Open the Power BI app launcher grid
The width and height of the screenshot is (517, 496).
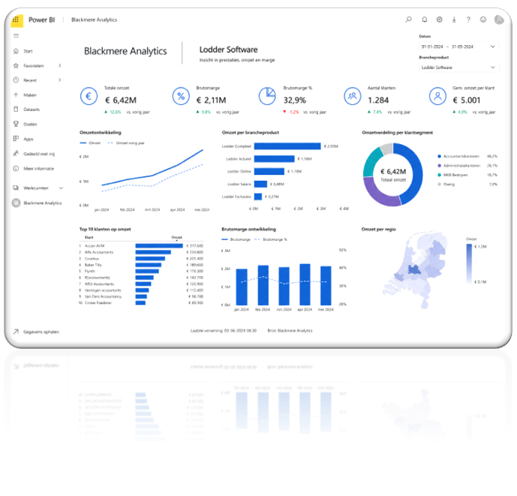16,20
